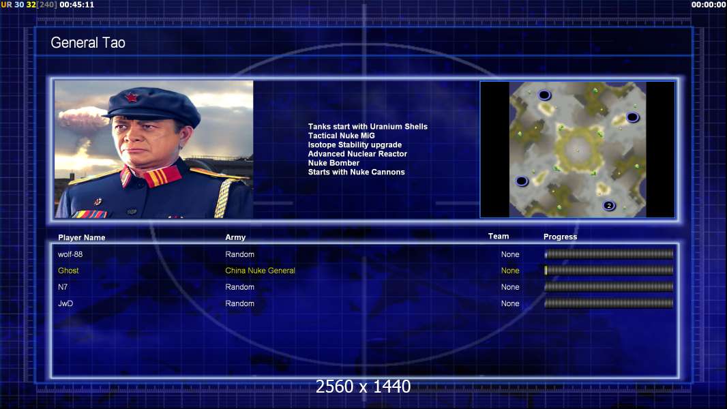Select player name wolf-88

70,254
